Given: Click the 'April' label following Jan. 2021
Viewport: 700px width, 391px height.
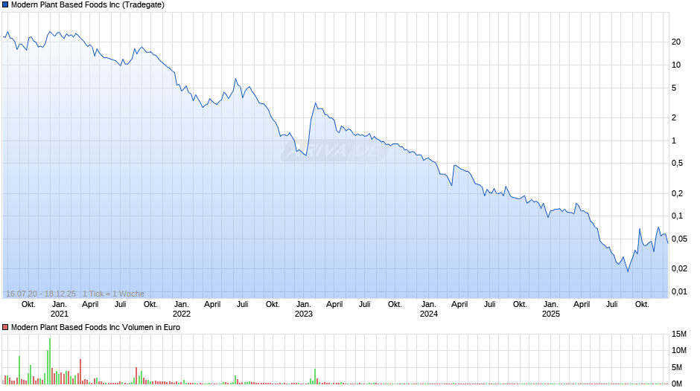Looking at the screenshot, I should [90, 305].
